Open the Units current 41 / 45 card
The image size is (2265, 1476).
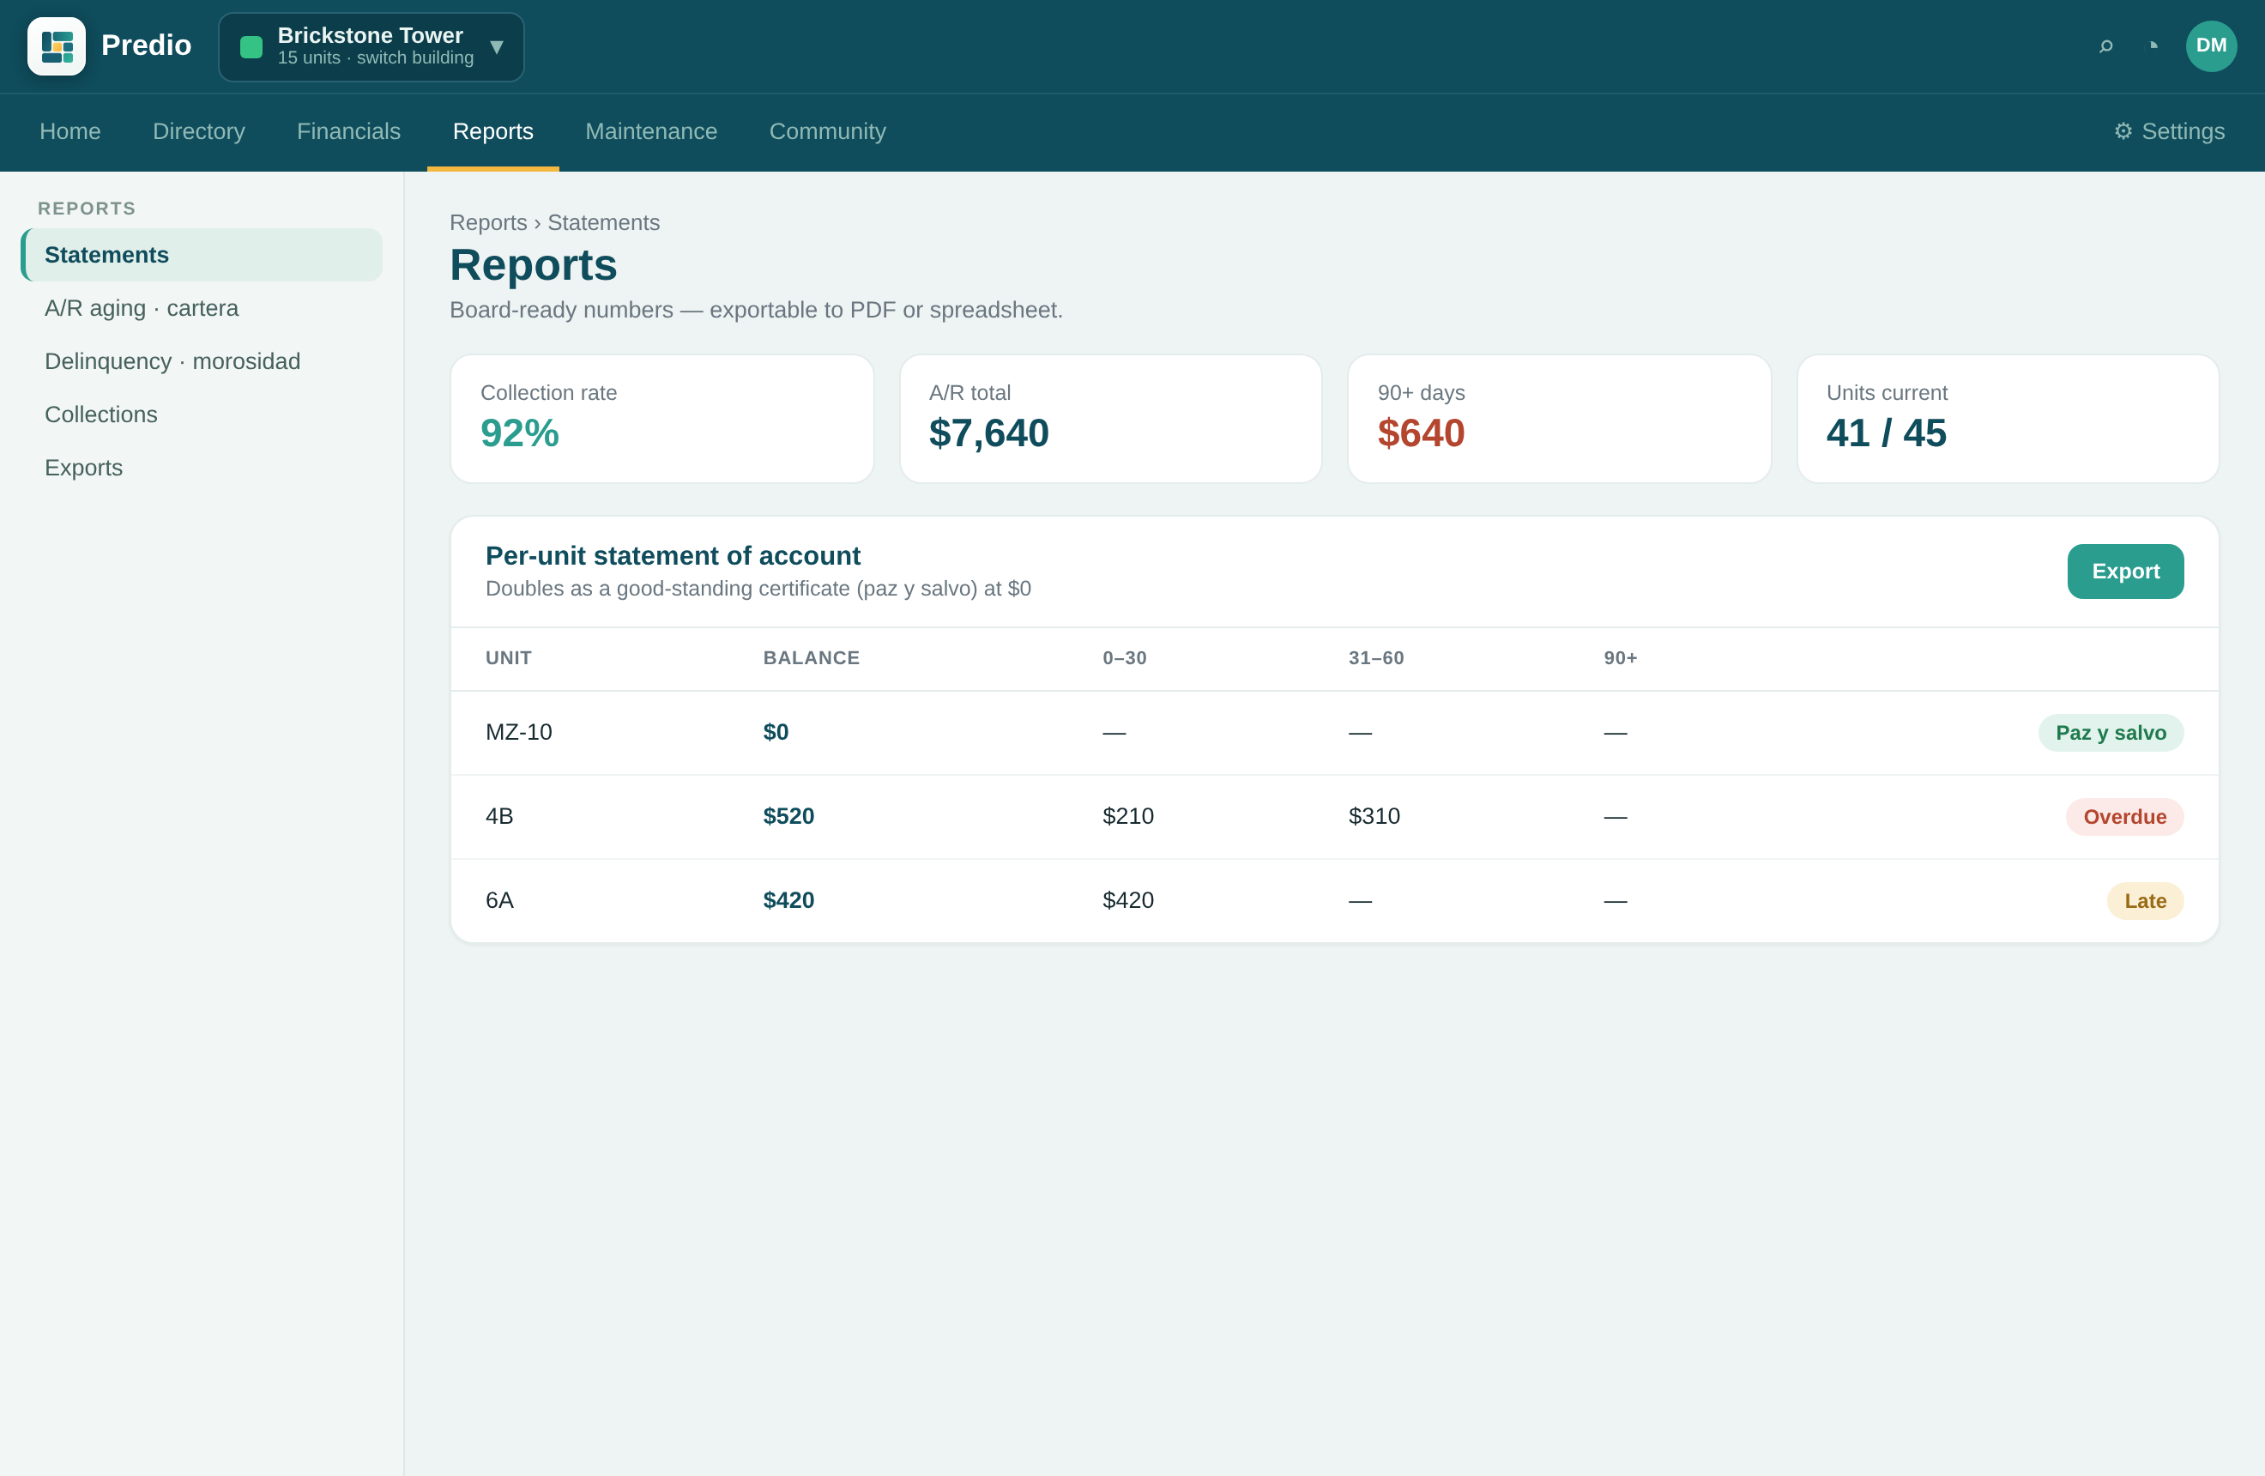[2008, 419]
